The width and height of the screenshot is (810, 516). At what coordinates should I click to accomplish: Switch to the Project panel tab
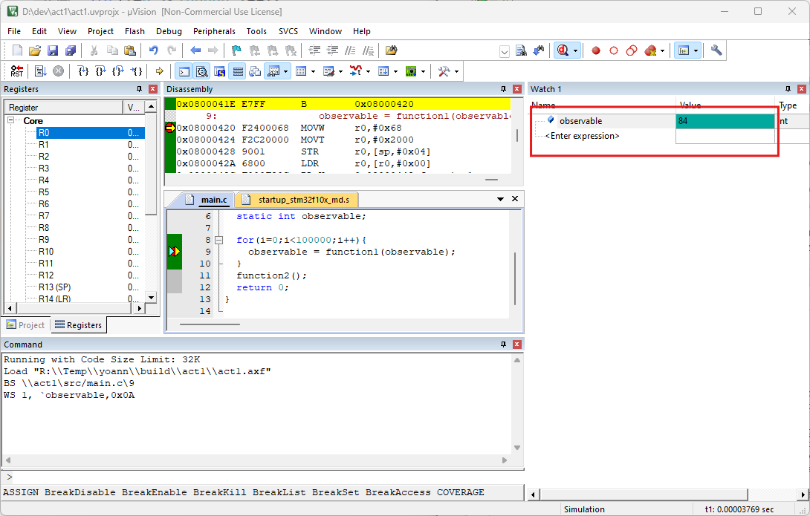click(x=26, y=325)
